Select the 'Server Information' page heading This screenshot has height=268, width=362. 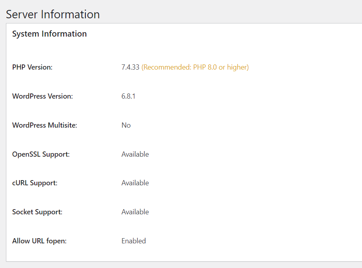click(53, 14)
